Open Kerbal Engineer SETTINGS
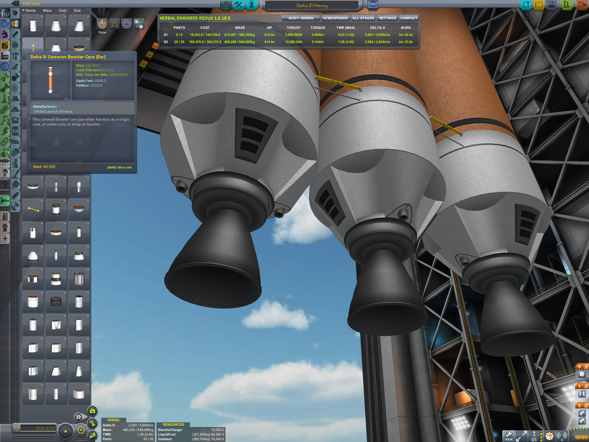The width and height of the screenshot is (589, 442). [x=387, y=18]
